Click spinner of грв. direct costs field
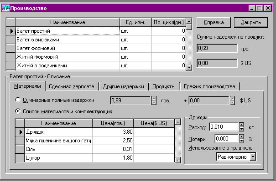 coord(154,101)
